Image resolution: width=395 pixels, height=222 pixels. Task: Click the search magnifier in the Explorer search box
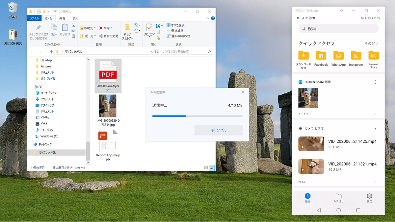209,52
